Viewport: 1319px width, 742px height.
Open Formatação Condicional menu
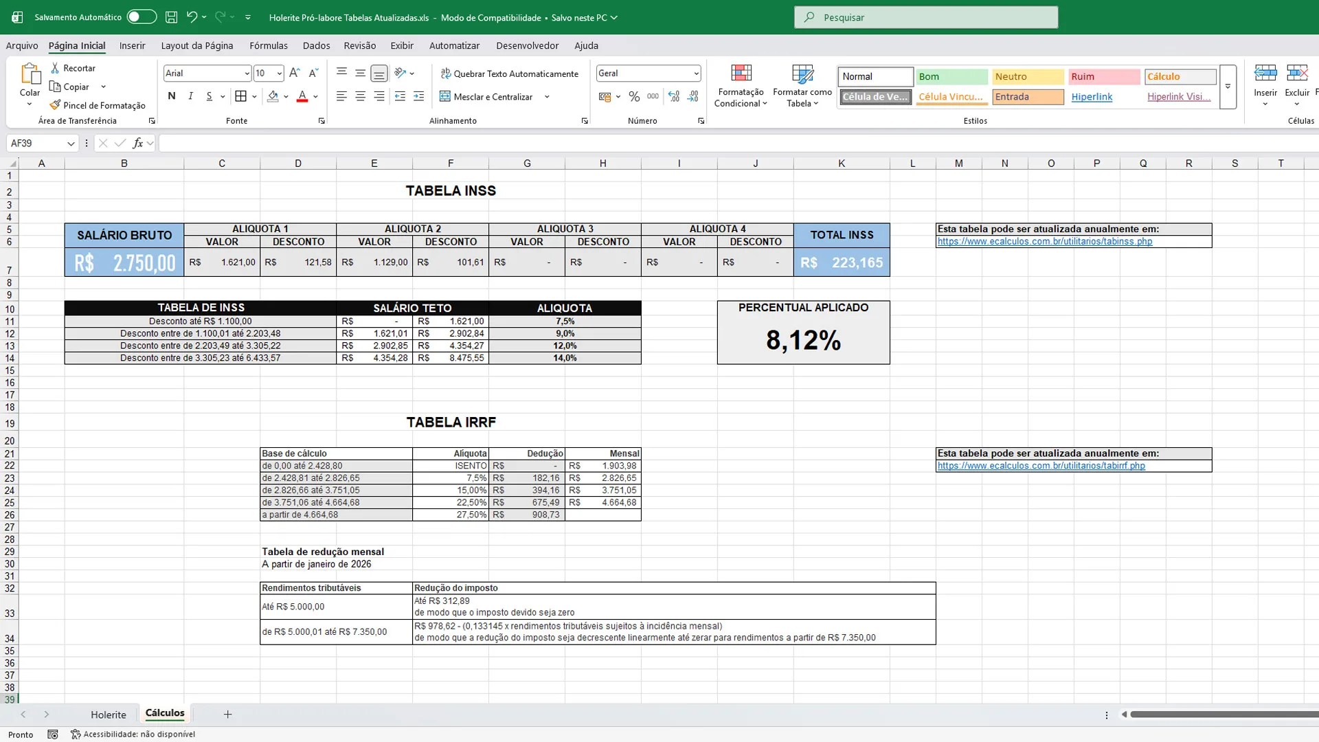click(x=741, y=86)
